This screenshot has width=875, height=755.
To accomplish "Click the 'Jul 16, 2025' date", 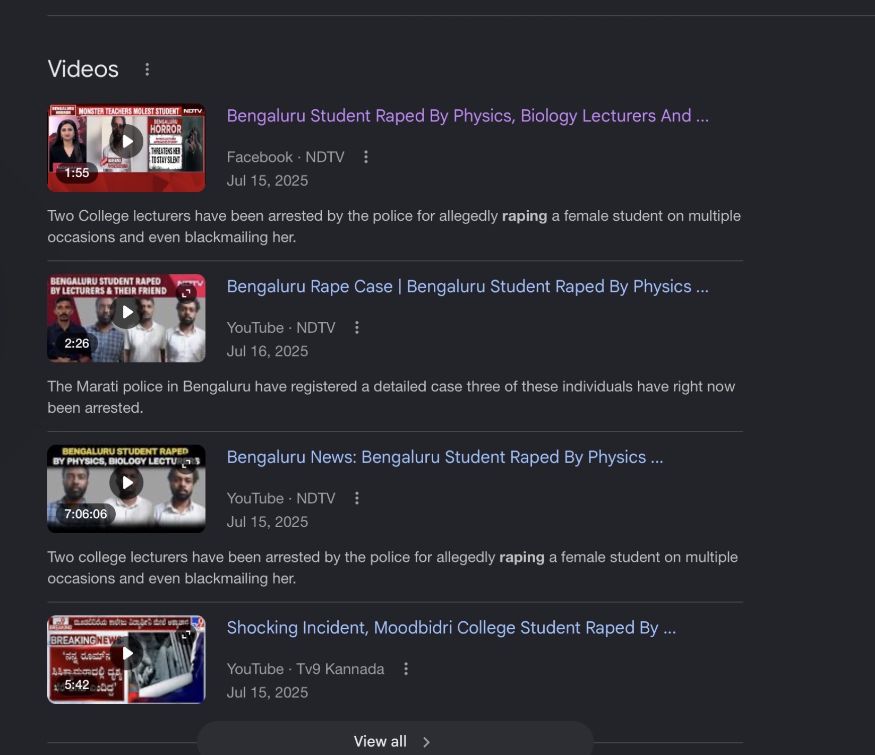I will [268, 351].
